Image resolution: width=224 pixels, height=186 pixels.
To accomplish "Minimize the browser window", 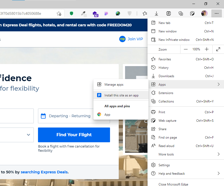I will point(194,4).
